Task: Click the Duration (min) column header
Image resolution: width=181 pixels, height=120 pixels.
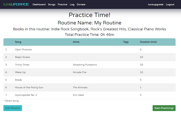Action: 148,42
